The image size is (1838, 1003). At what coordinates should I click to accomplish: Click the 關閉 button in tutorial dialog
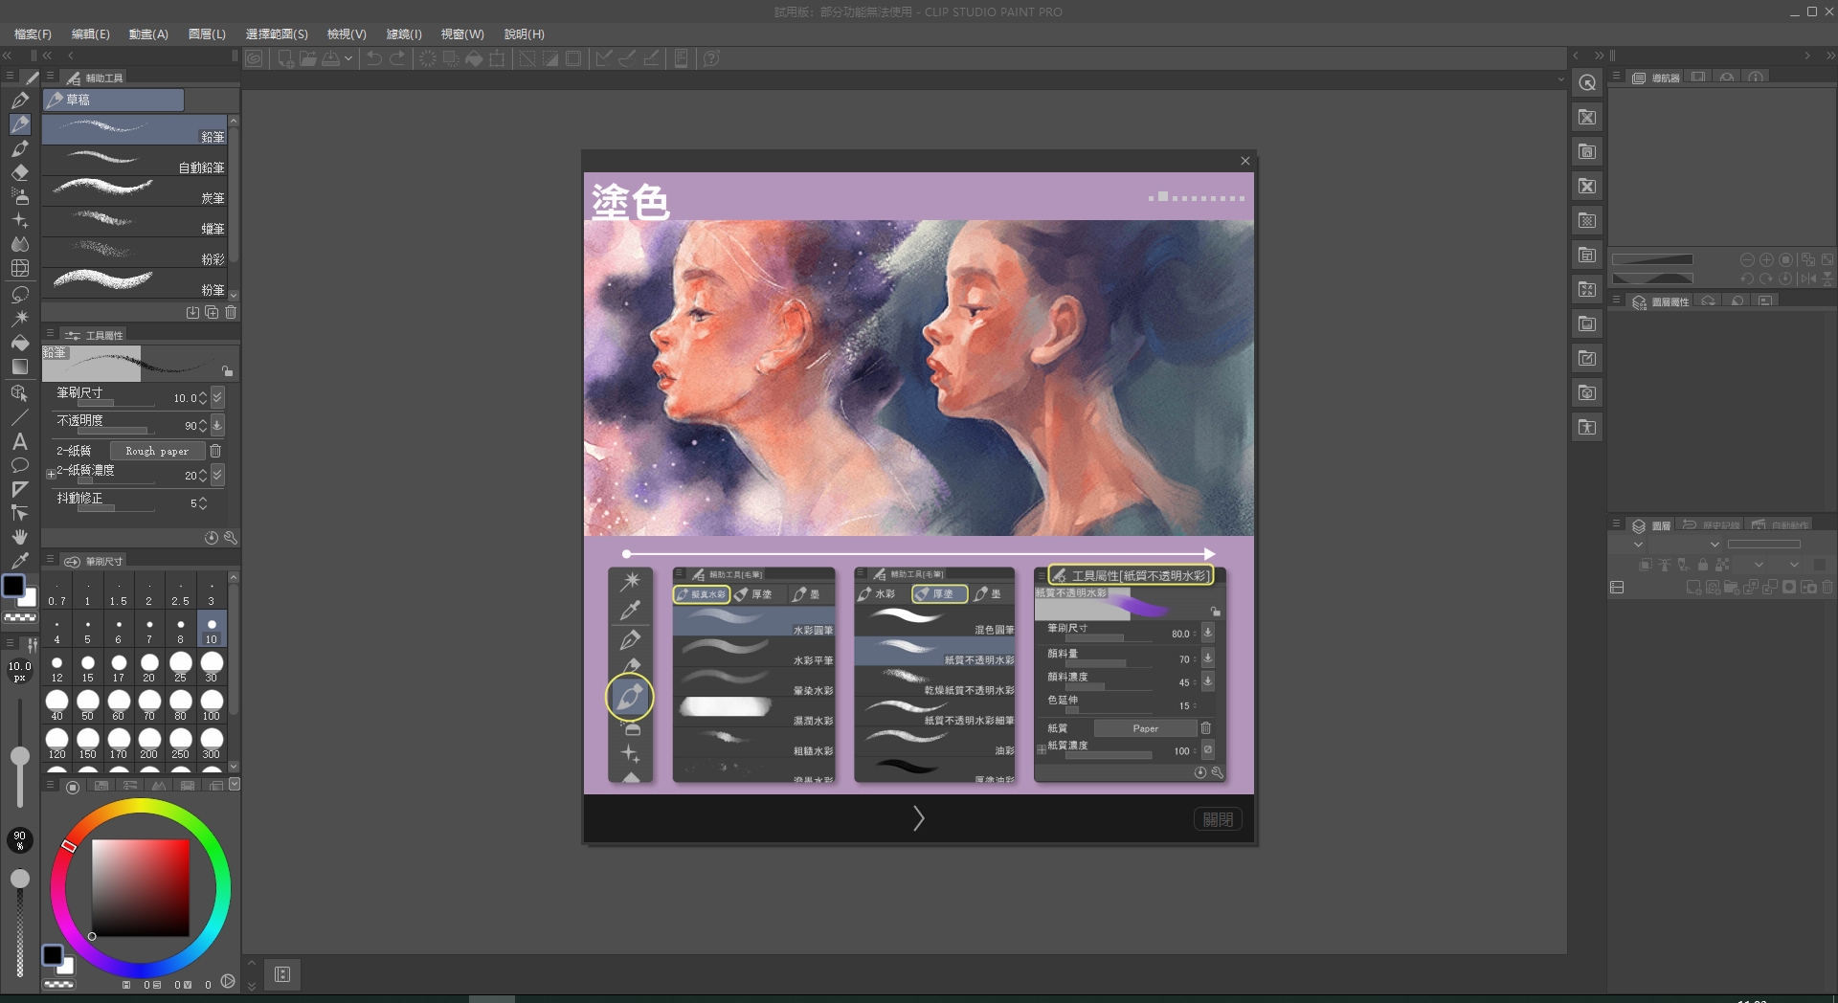tap(1218, 819)
